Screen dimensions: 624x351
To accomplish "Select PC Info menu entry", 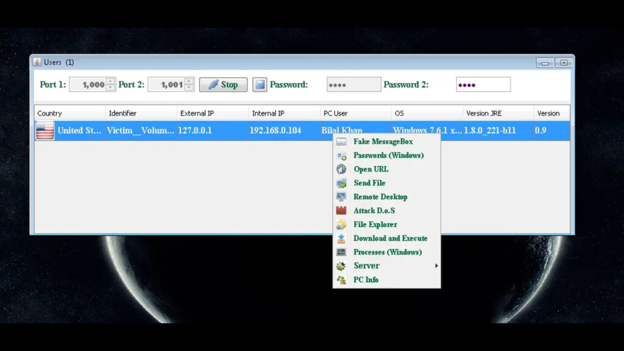I will (x=386, y=280).
